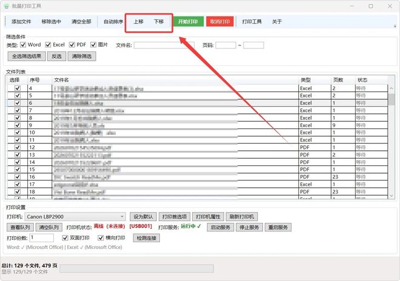Click the app icon in title bar
The height and width of the screenshot is (281, 400).
(6, 6)
